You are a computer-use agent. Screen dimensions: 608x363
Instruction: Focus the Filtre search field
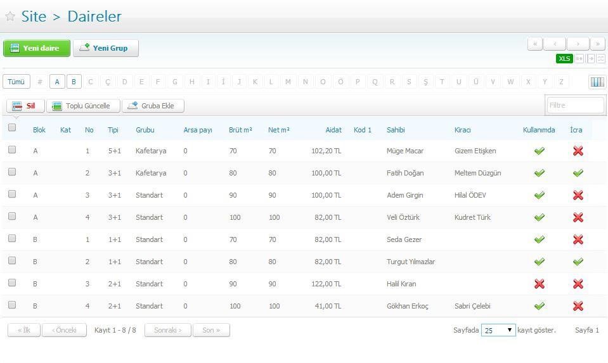click(x=576, y=105)
